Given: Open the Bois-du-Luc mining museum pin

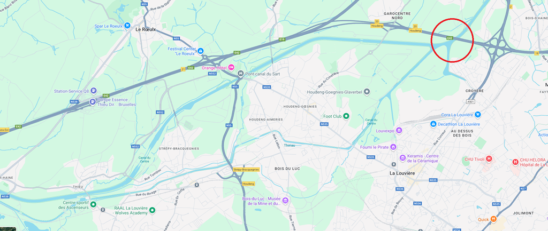Looking at the screenshot, I should 285,201.
